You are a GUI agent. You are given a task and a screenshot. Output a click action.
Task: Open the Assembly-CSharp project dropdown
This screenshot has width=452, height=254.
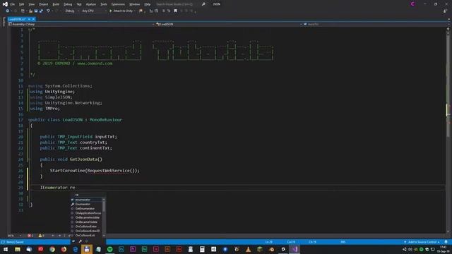(x=82, y=24)
